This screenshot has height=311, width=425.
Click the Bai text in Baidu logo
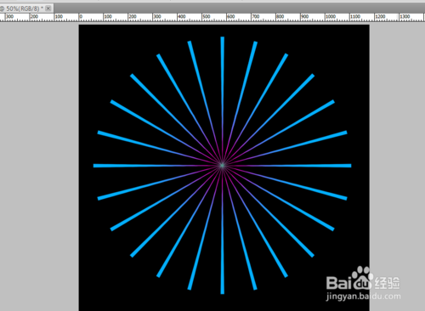338,283
